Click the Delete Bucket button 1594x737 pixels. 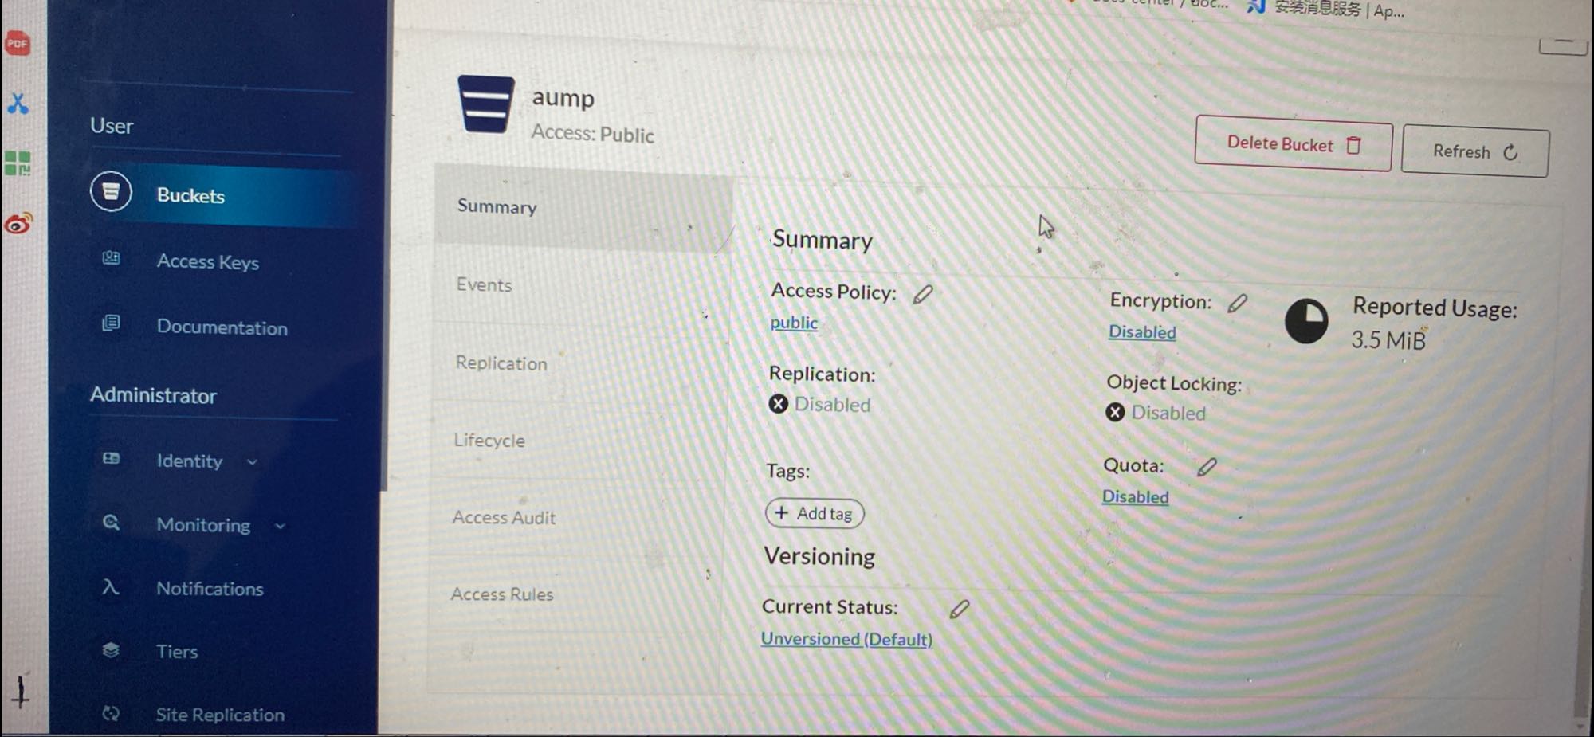[x=1293, y=145]
